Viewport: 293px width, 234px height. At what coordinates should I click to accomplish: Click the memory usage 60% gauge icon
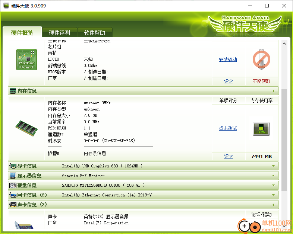[261, 129]
